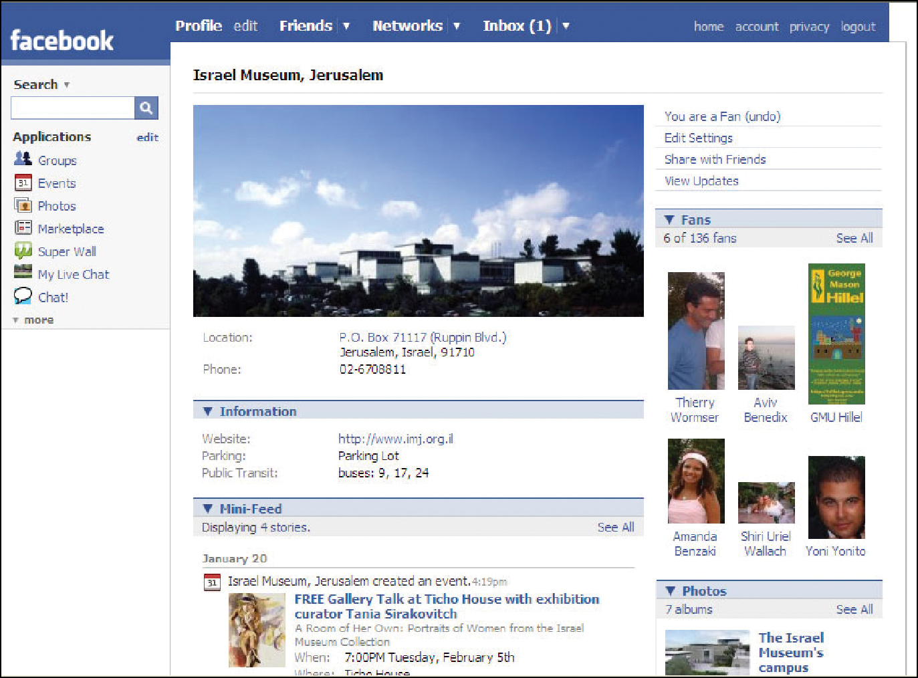The height and width of the screenshot is (678, 918).
Task: Open the My Live Chat icon
Action: (x=23, y=272)
